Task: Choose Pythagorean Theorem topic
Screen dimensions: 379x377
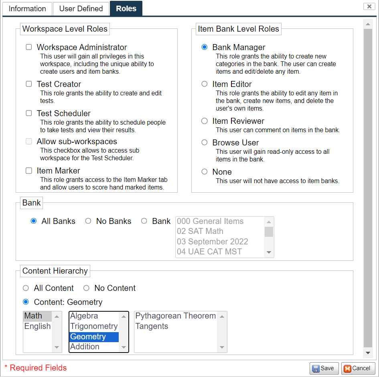Action: (176, 316)
